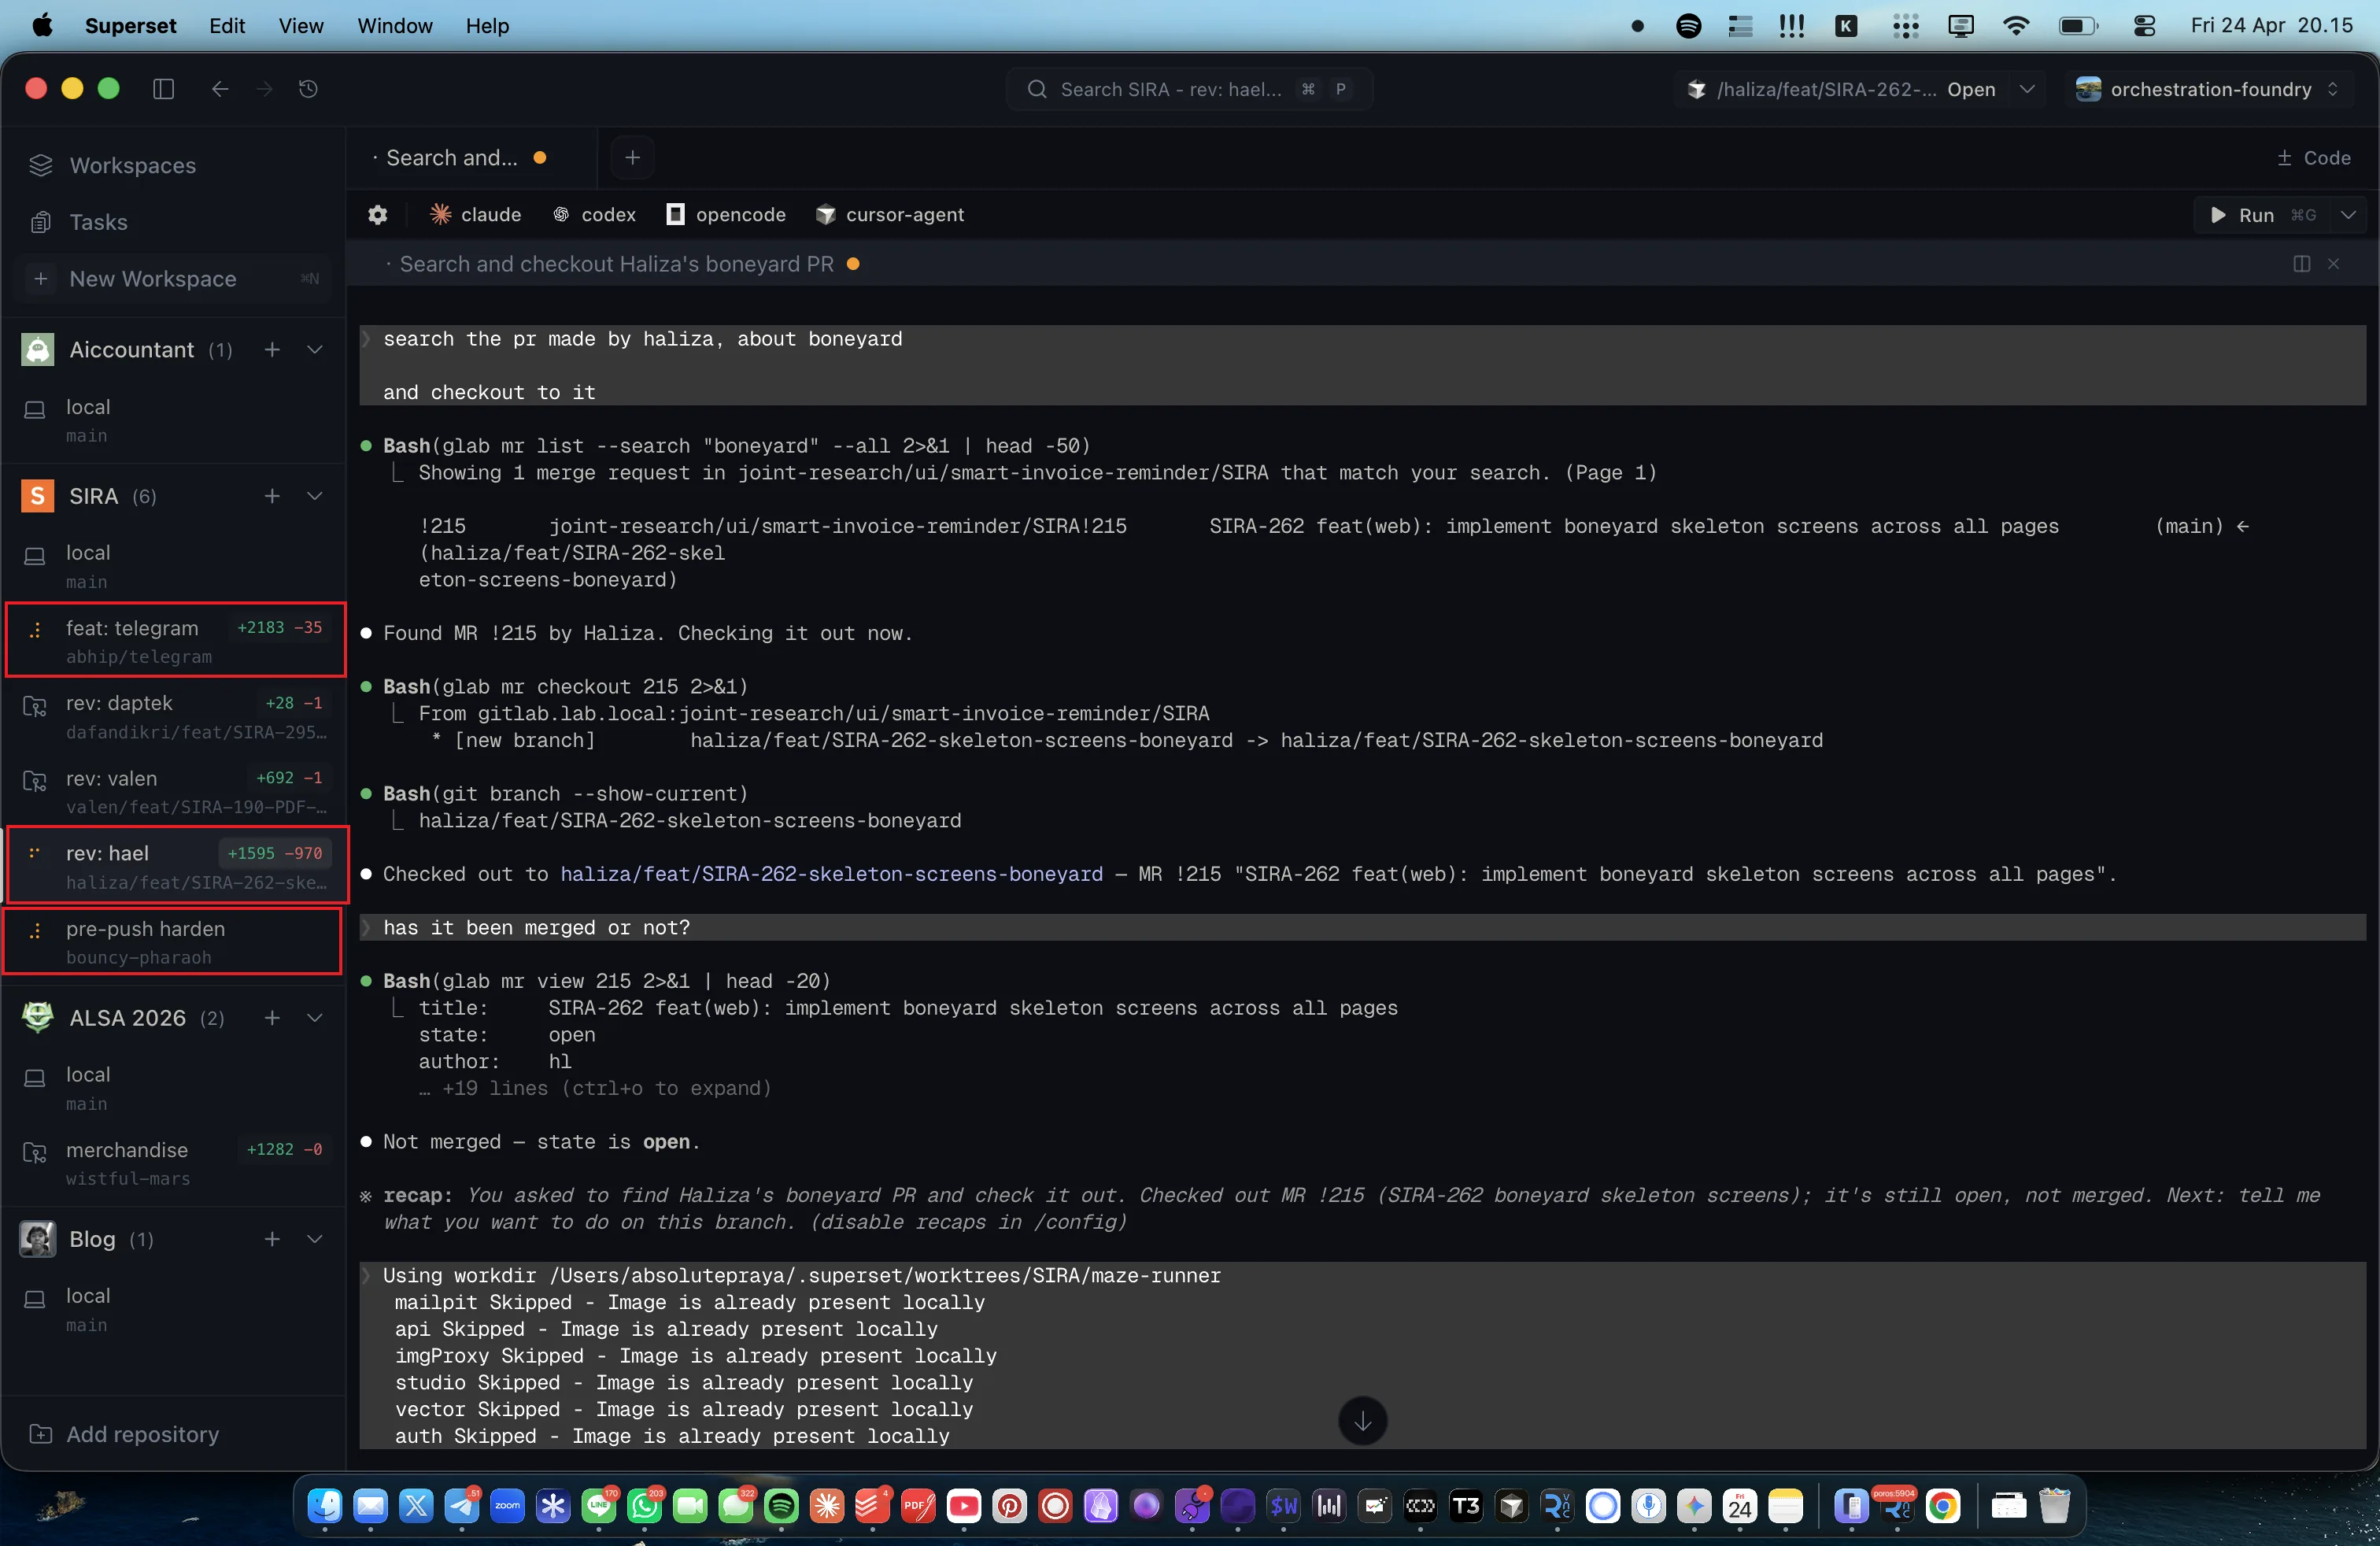Add repository at sidebar bottom
This screenshot has width=2380, height=1546.
(125, 1434)
